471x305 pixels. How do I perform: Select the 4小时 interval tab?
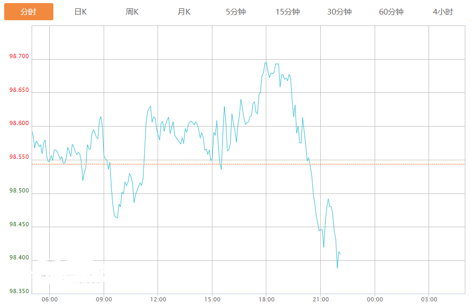click(443, 12)
